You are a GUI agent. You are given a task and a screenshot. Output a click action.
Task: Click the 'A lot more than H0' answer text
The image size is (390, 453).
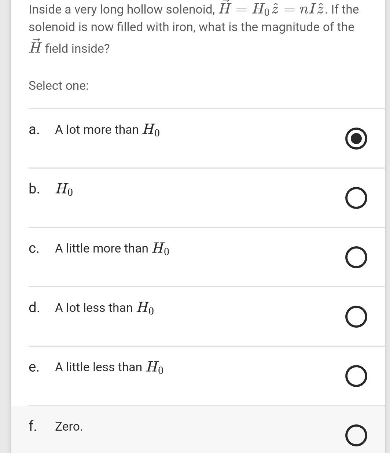[107, 130]
